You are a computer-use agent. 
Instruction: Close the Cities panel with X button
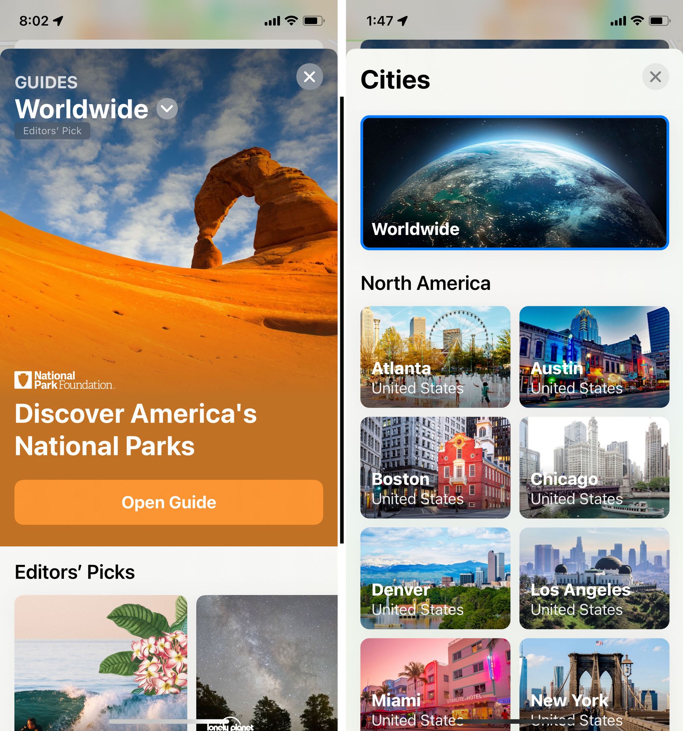tap(655, 77)
